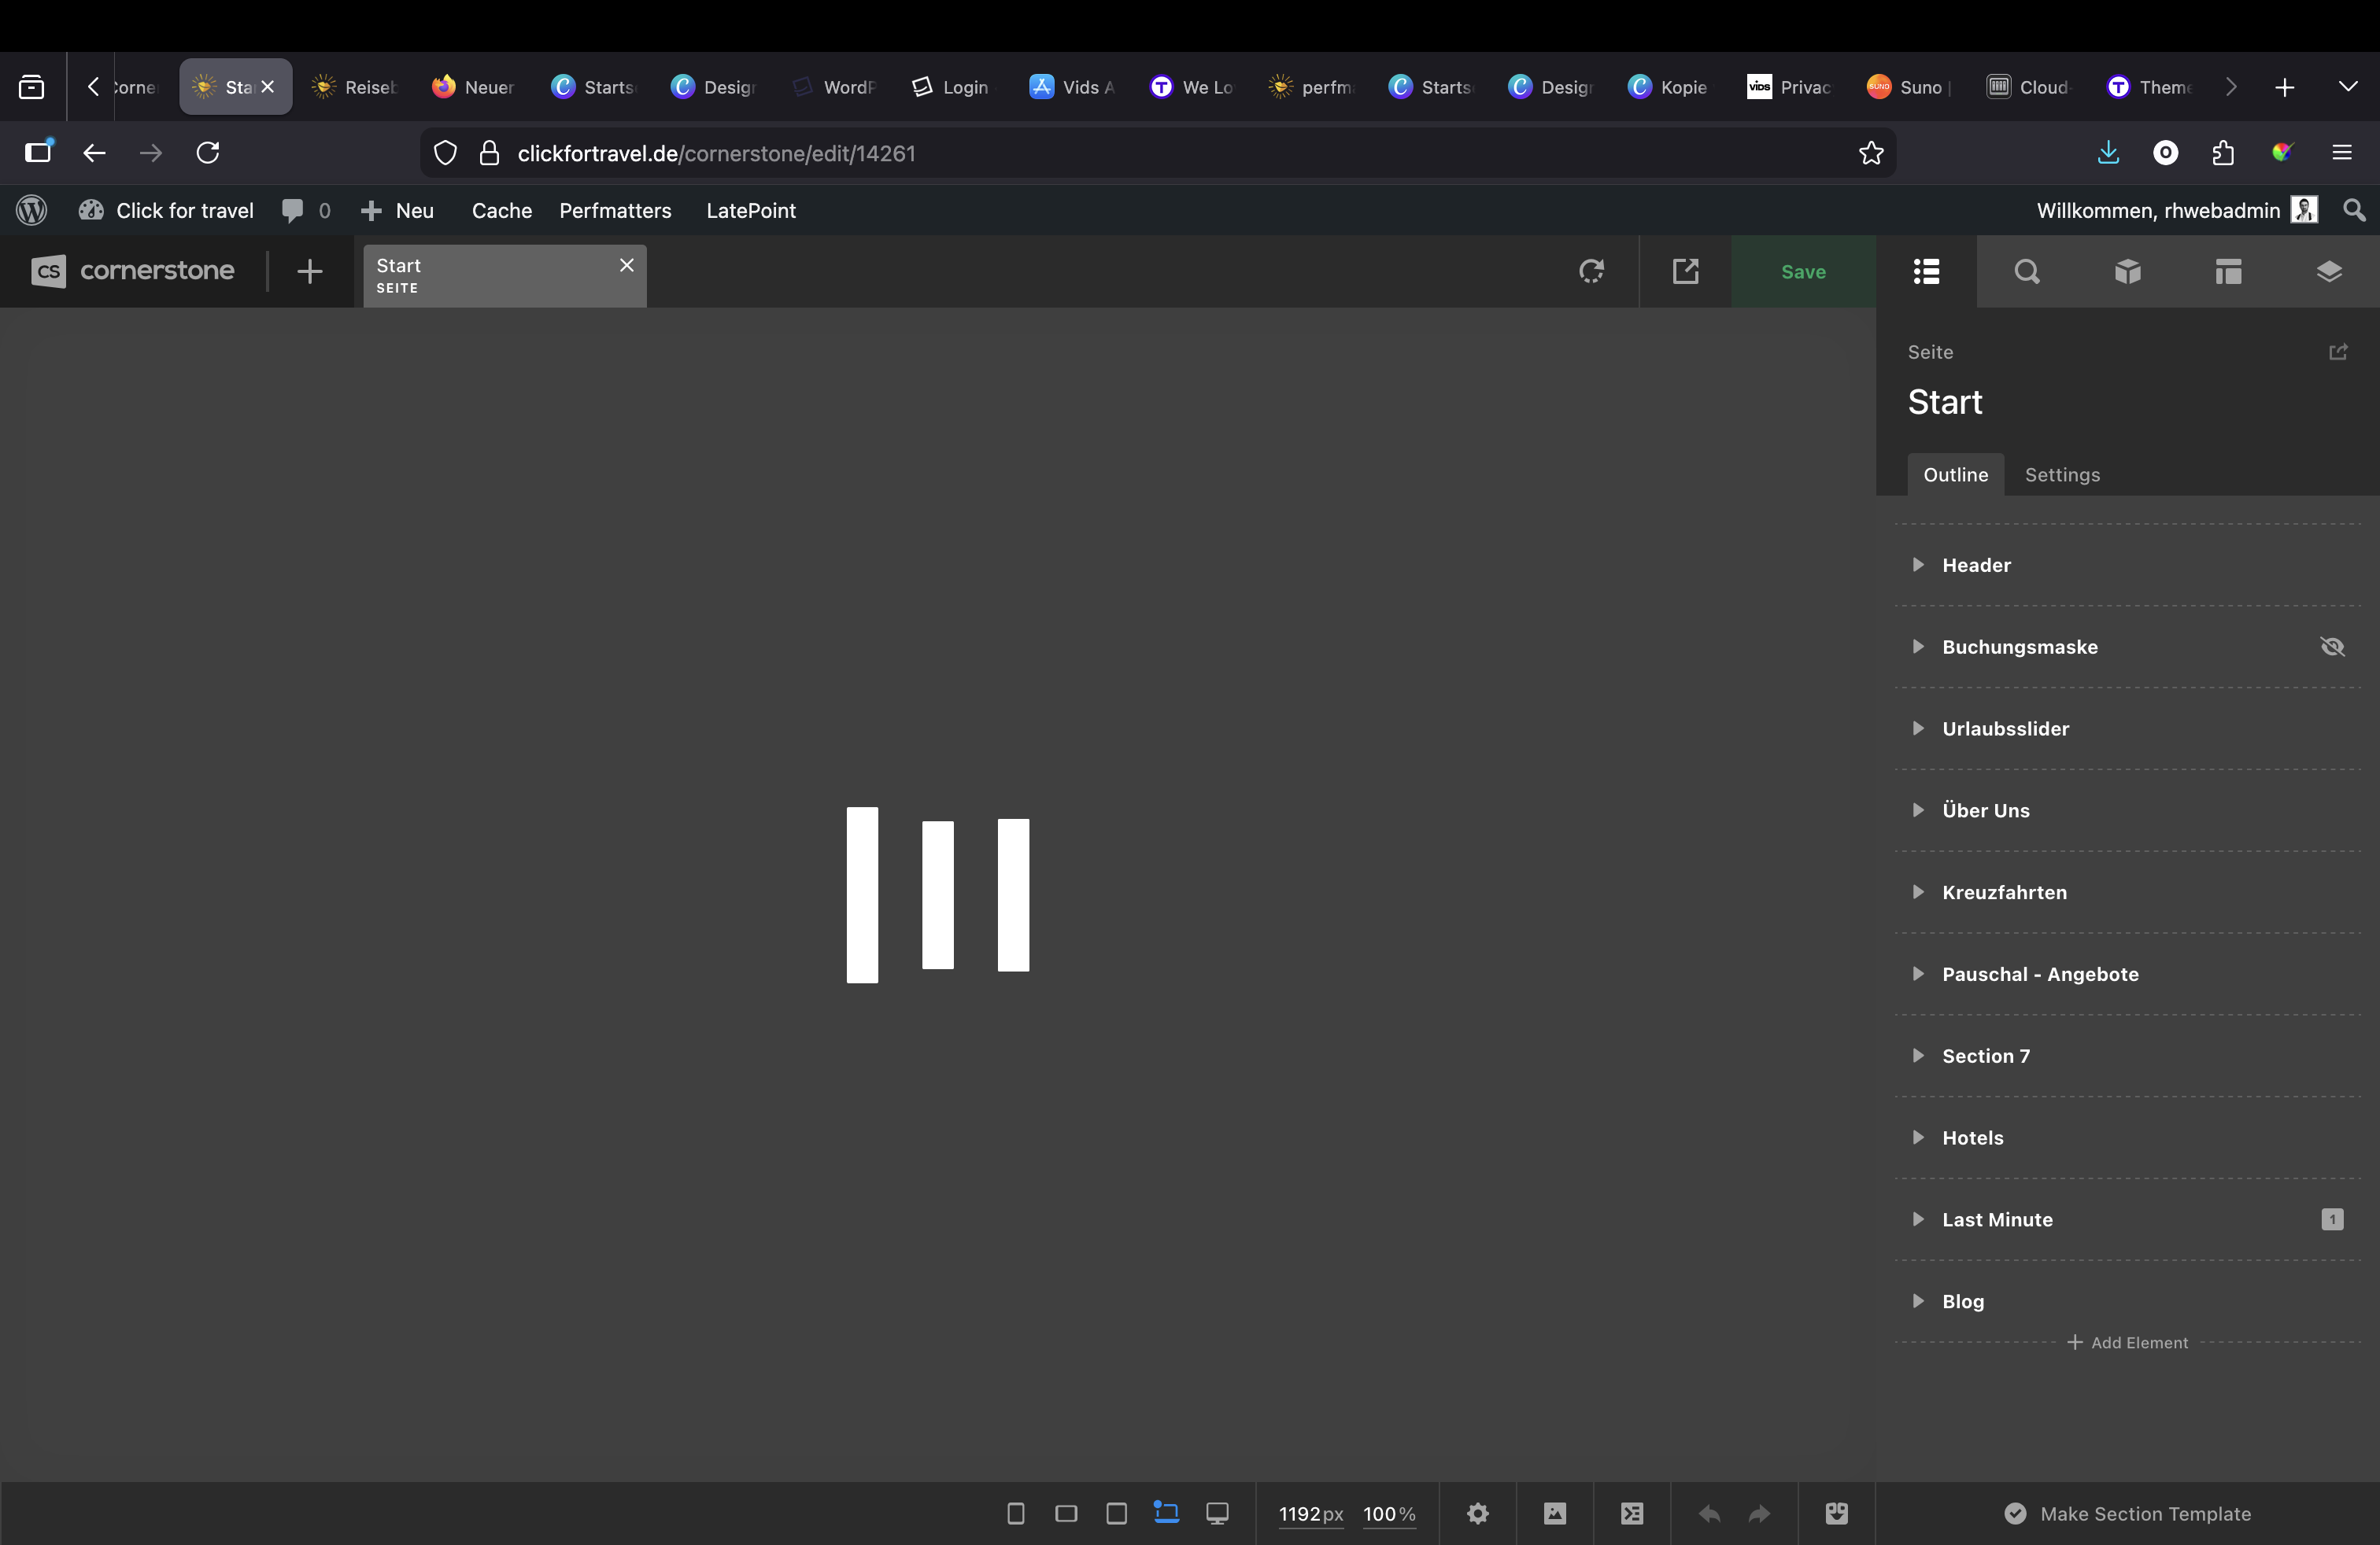The width and height of the screenshot is (2380, 1545).
Task: Open the LatePoint admin menu
Action: click(750, 211)
